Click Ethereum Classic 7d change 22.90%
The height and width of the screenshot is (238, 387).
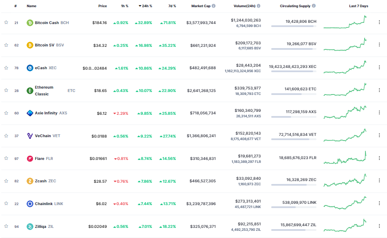(167, 91)
